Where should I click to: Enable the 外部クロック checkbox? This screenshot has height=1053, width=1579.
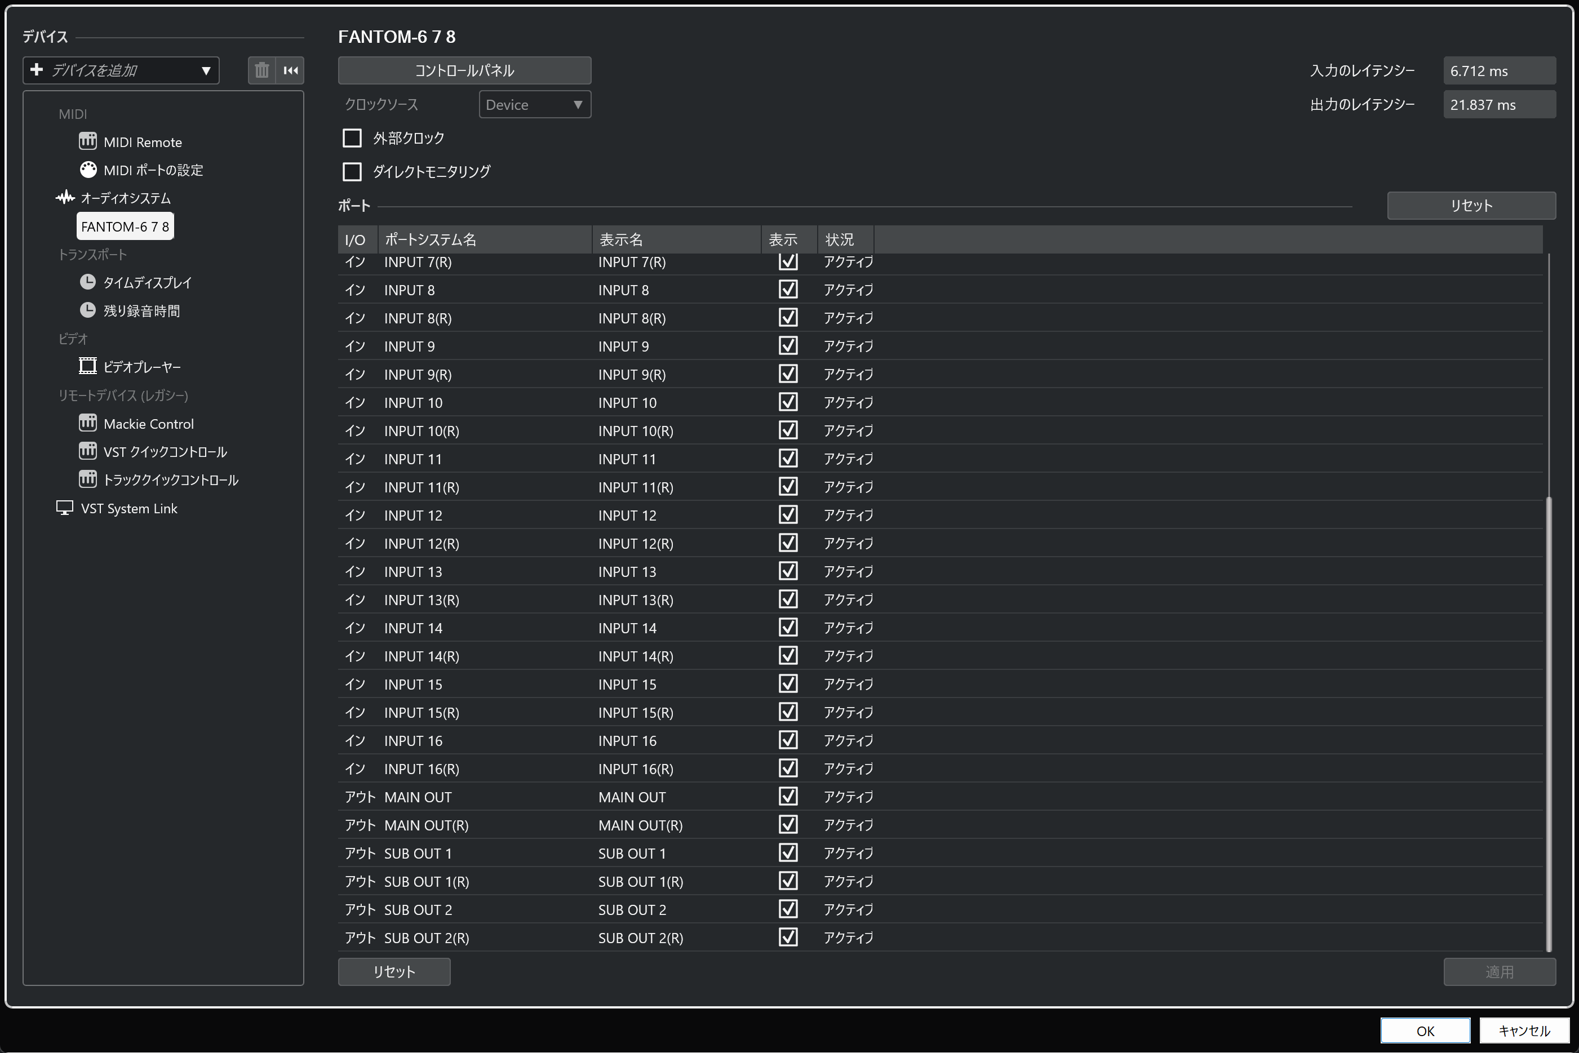(352, 139)
